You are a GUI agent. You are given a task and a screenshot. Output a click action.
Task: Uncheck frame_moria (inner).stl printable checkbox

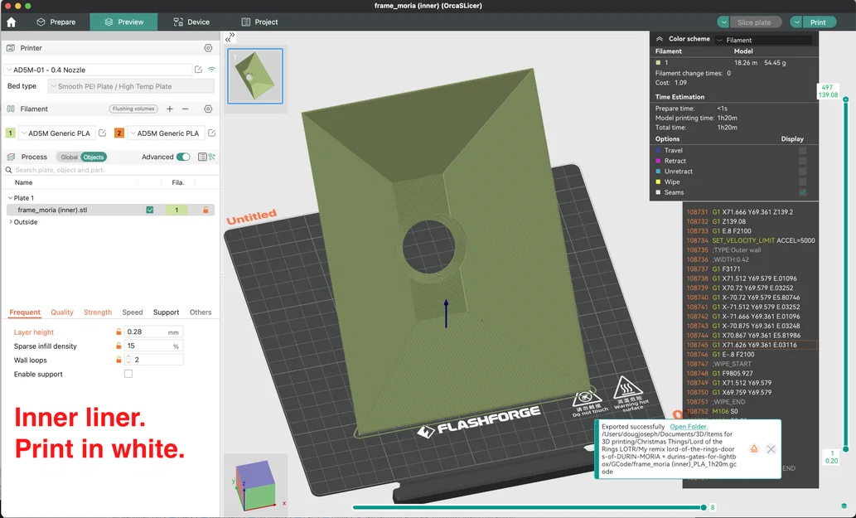[x=150, y=210]
